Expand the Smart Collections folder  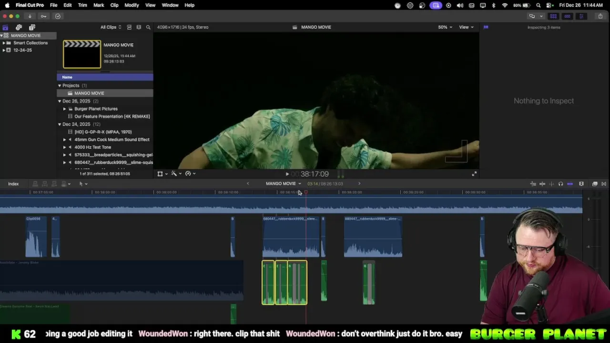pos(4,43)
